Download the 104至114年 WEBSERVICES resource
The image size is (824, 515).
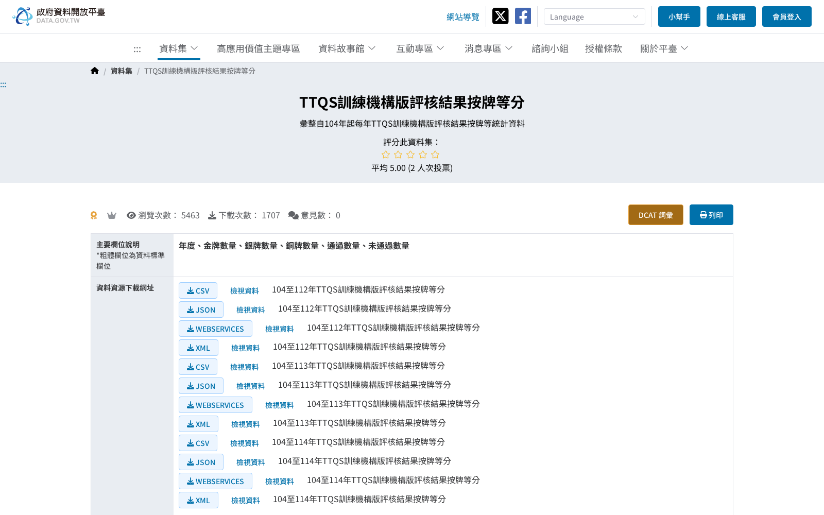tap(215, 481)
